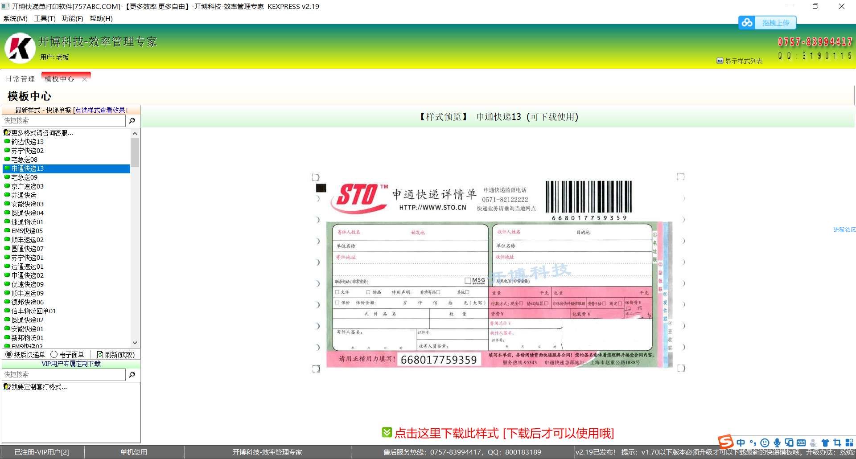Click search magnifier beside top quick search
The width and height of the screenshot is (856, 459).
click(132, 121)
